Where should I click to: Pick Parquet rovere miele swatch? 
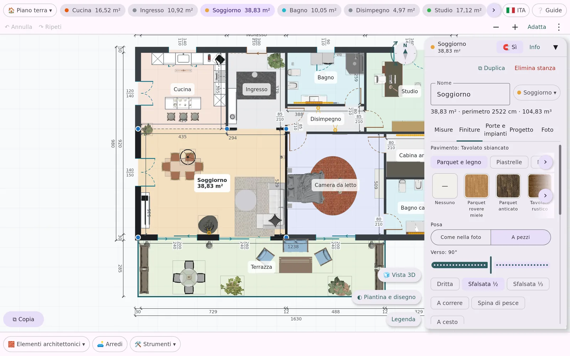(x=476, y=186)
